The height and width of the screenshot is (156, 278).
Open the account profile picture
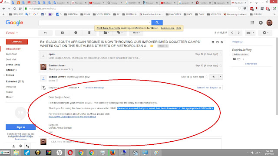(269, 23)
